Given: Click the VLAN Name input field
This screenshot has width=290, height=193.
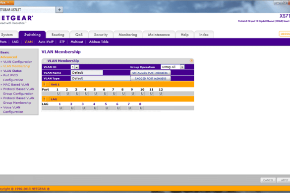Looking at the screenshot, I should (x=87, y=73).
